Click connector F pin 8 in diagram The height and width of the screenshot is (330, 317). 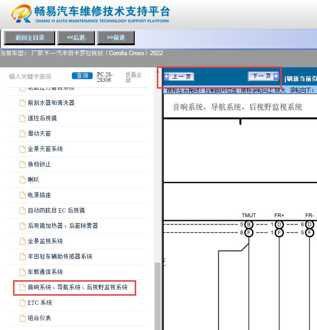click(x=249, y=232)
